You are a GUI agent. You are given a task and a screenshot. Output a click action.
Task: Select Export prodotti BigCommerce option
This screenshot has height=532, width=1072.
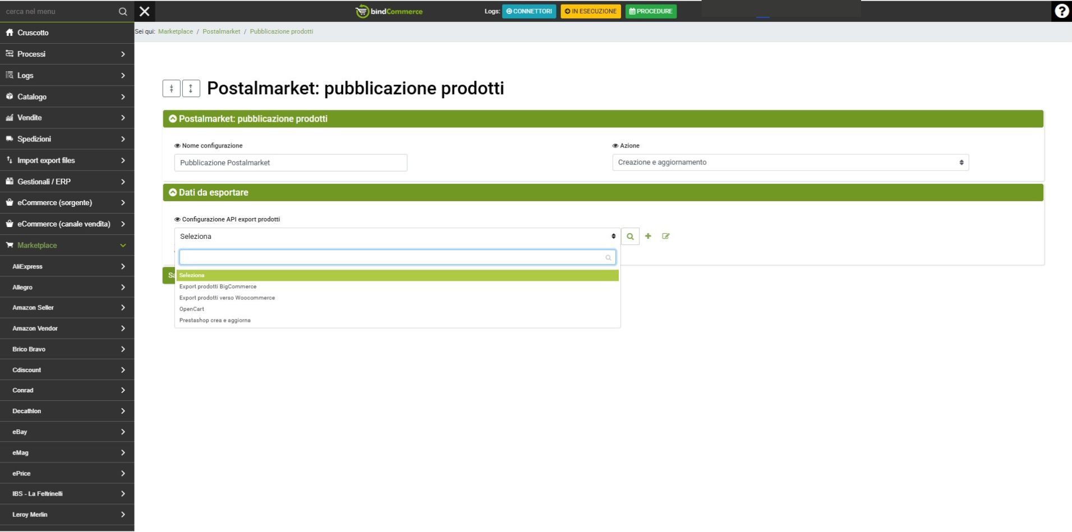click(218, 286)
